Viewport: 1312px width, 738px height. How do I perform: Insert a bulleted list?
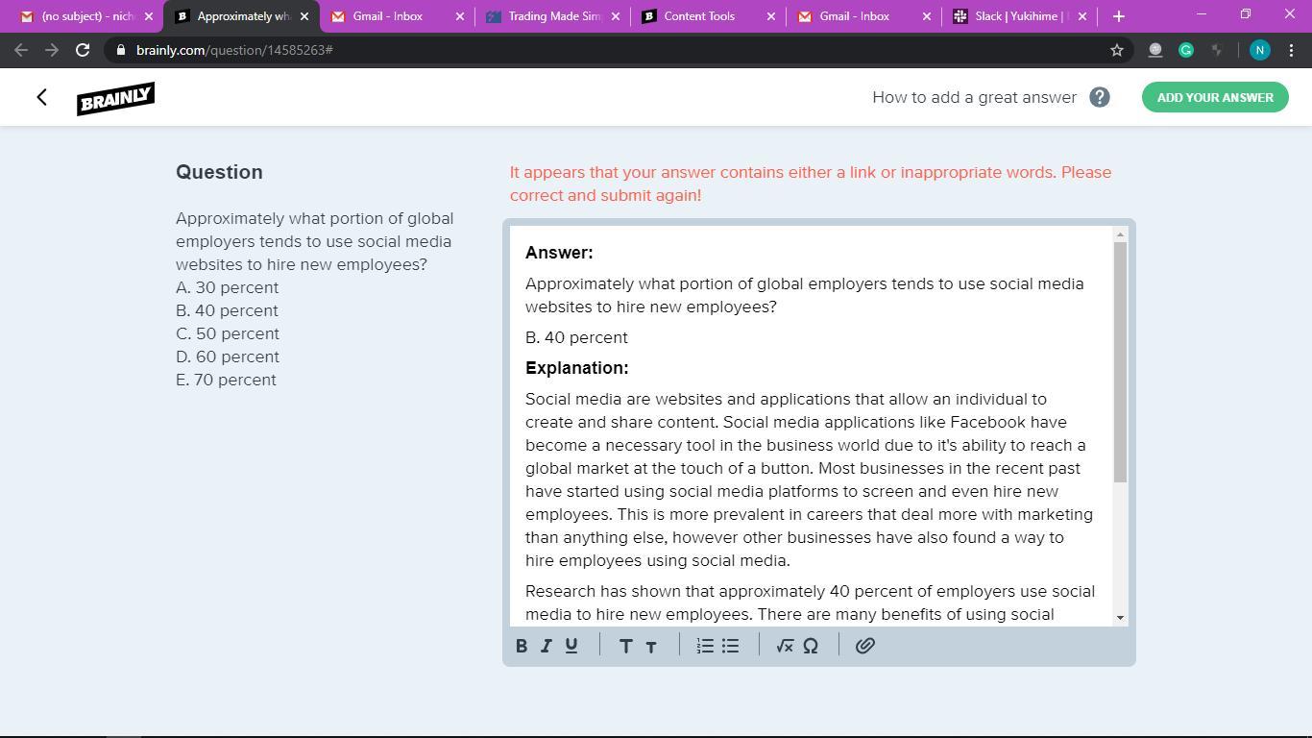point(731,646)
